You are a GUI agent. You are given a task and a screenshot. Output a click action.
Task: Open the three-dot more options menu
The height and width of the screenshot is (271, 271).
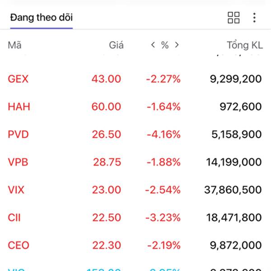pos(254,18)
